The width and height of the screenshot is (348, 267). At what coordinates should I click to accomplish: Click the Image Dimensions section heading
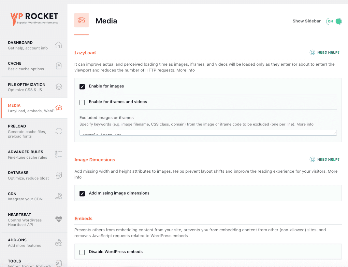pyautogui.click(x=95, y=160)
